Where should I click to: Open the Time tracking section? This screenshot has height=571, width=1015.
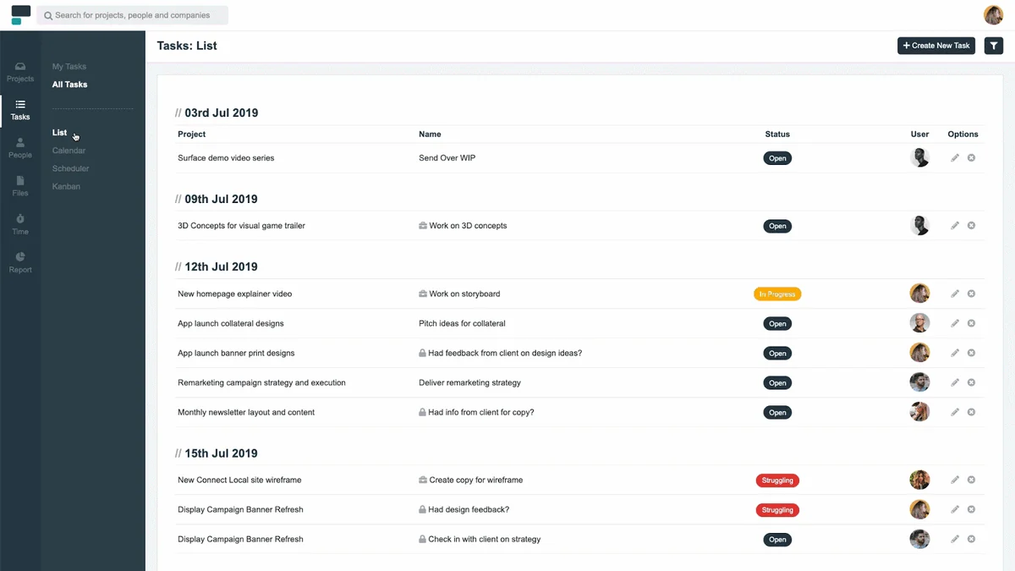pos(19,223)
